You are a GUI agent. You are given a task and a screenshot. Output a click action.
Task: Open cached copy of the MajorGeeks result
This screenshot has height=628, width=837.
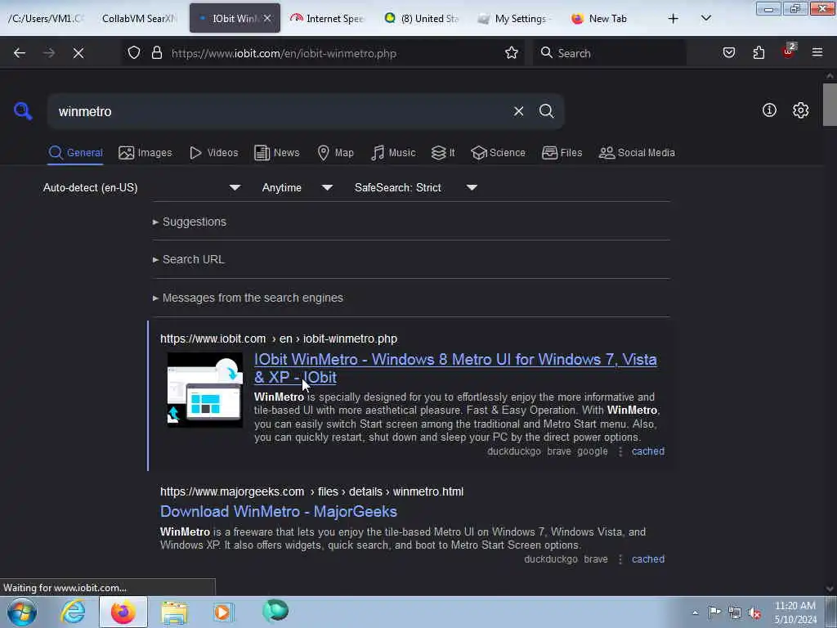click(x=648, y=559)
